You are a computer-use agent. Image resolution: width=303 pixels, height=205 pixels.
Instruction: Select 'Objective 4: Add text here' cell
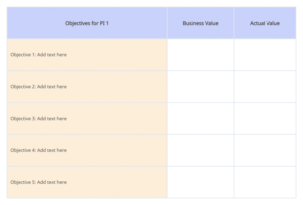87,150
